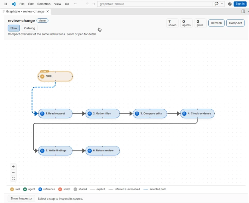Click the inferred / unresolved legend entry
The width and height of the screenshot is (249, 203).
pyautogui.click(x=124, y=189)
